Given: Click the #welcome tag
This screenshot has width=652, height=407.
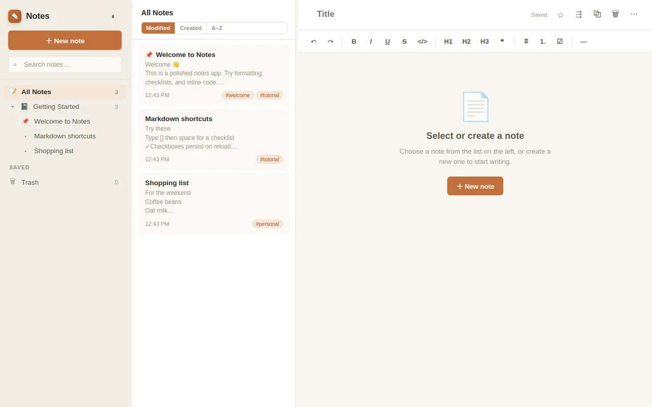Looking at the screenshot, I should 238,95.
